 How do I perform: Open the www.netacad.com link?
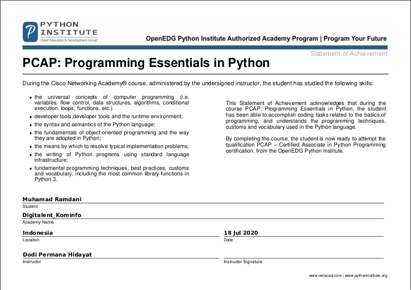[x=325, y=276]
